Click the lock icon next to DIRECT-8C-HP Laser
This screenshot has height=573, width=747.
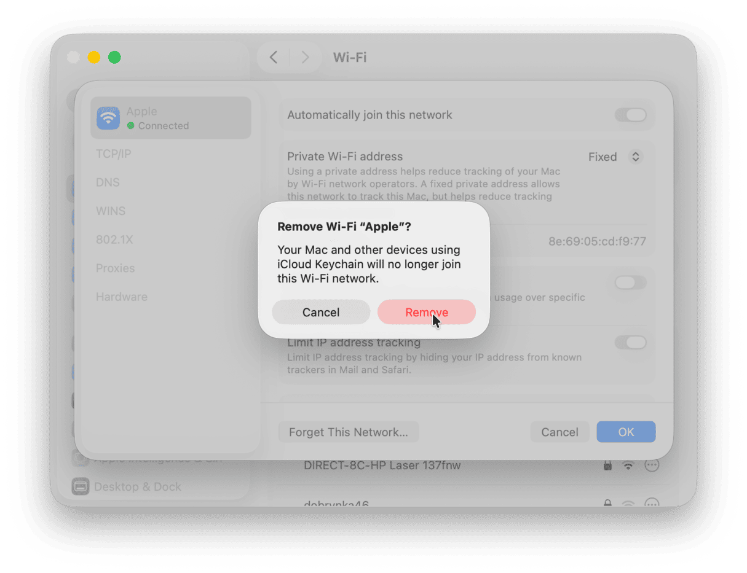pyautogui.click(x=607, y=466)
